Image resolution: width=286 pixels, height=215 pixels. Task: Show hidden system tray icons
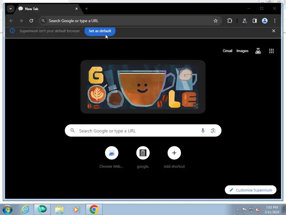click(237, 210)
